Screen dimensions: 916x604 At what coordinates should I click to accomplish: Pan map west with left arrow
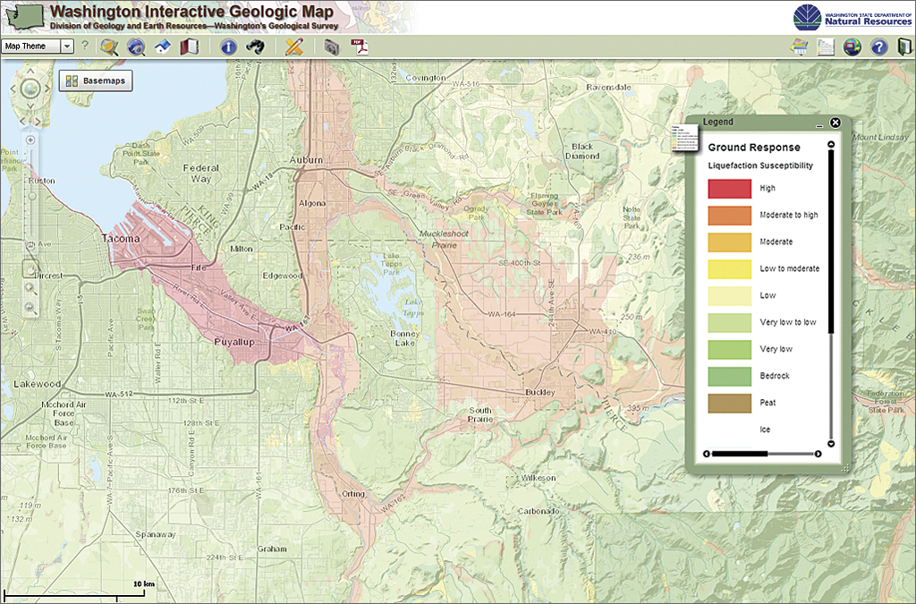tap(13, 89)
